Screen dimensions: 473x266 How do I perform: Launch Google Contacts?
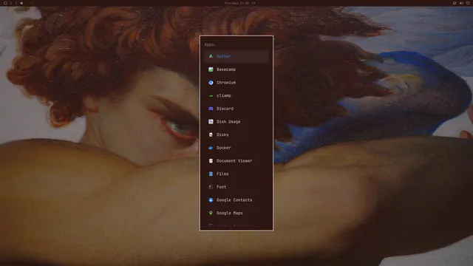[x=236, y=200]
